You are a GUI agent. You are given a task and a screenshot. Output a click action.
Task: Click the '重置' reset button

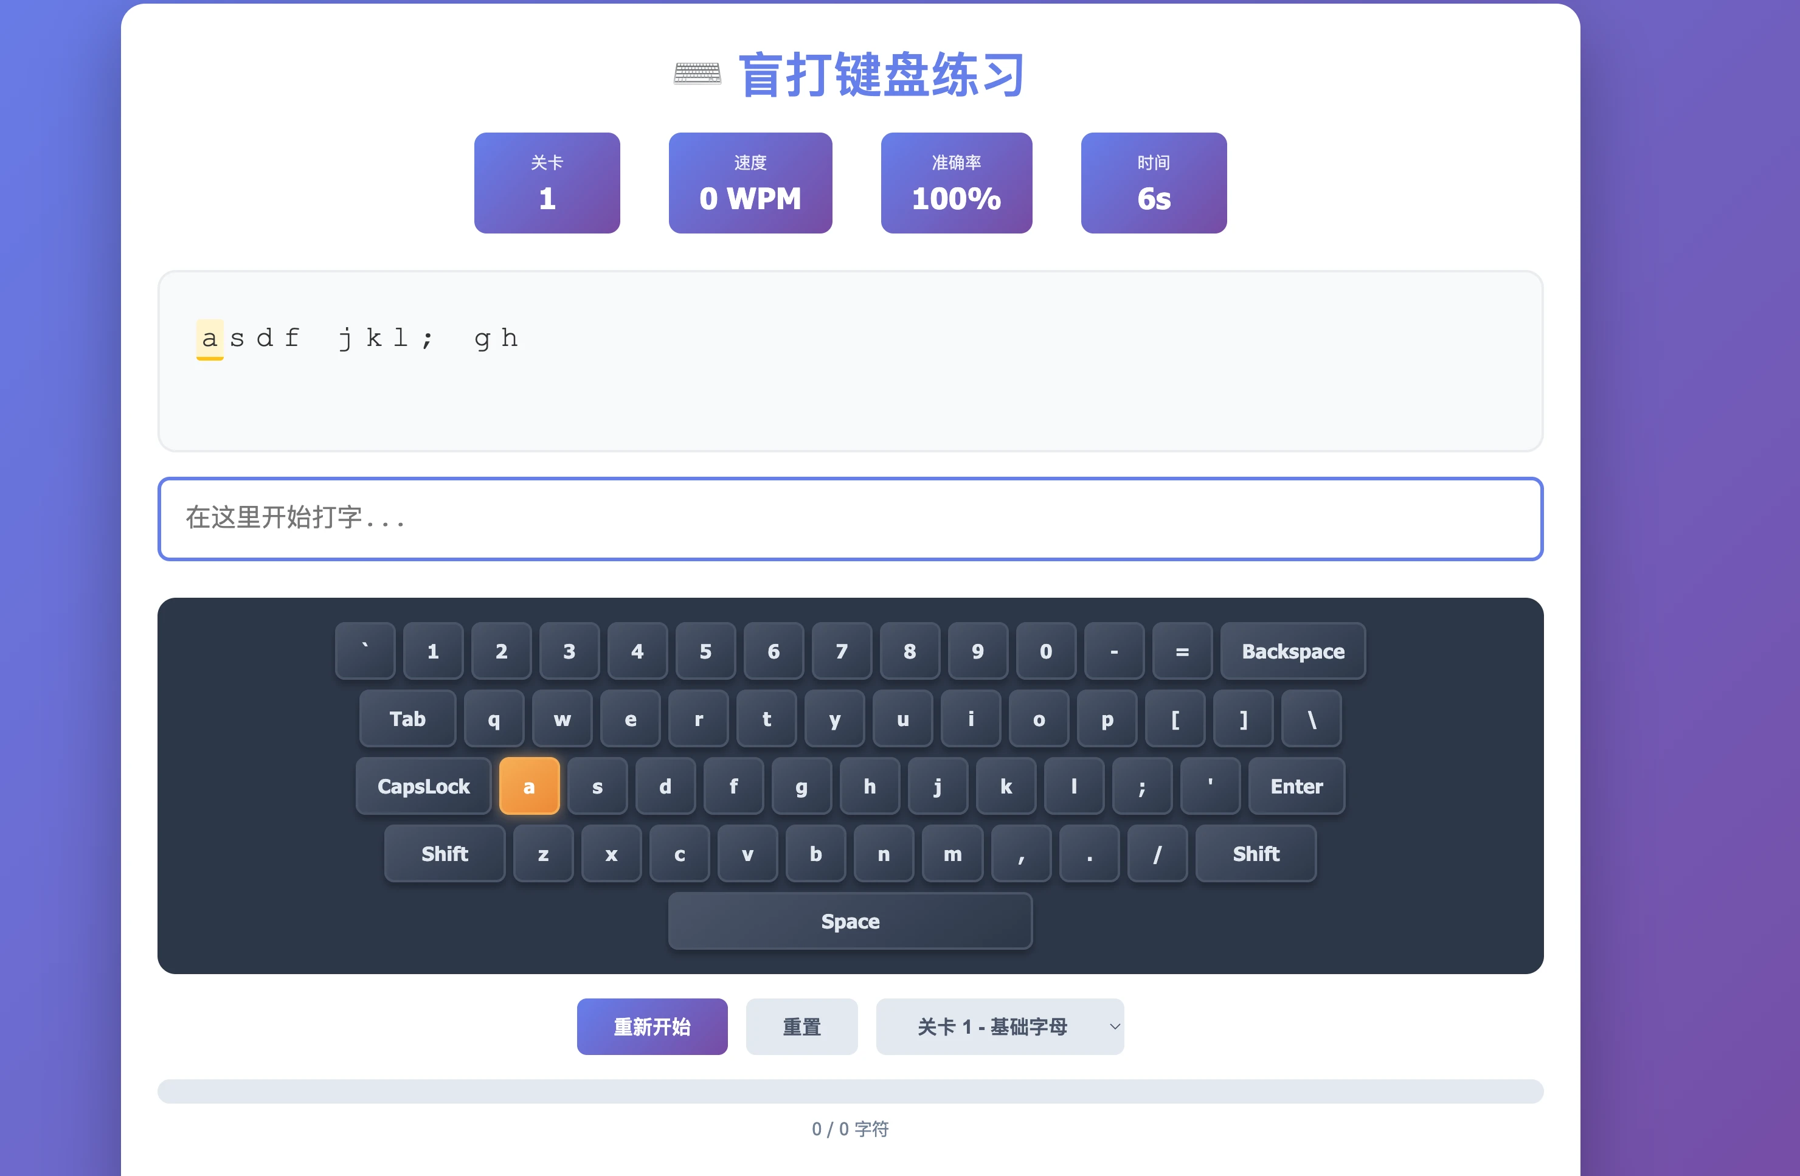(x=801, y=1026)
